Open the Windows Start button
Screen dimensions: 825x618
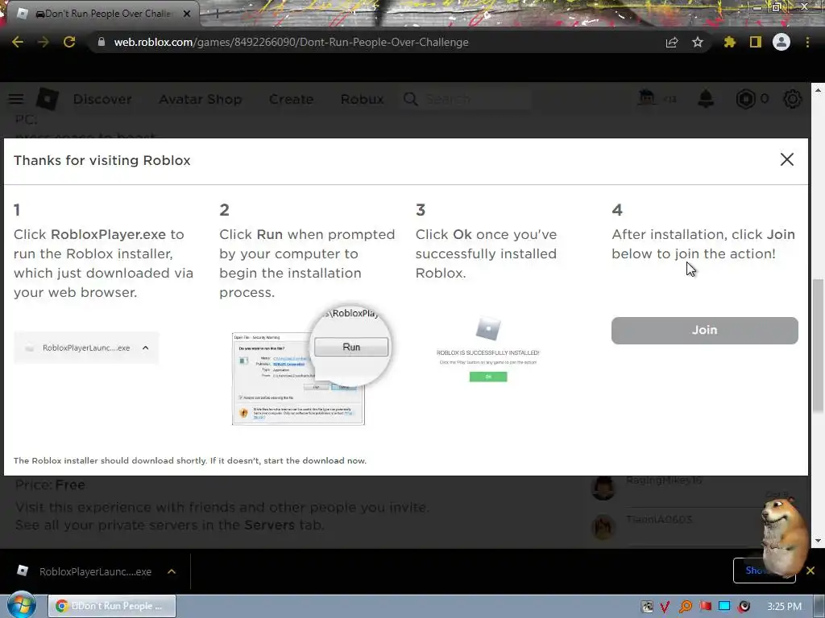[x=21, y=605]
